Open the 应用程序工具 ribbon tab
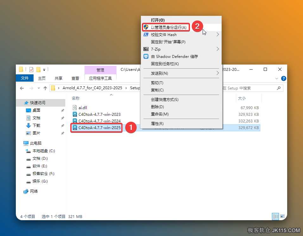 point(100,78)
